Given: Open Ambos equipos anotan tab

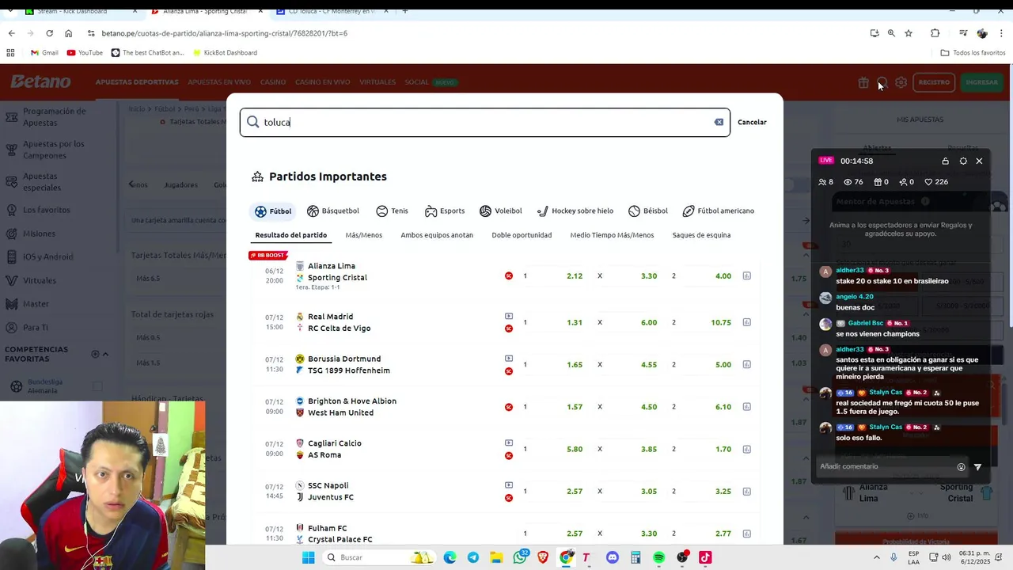Looking at the screenshot, I should pyautogui.click(x=437, y=235).
